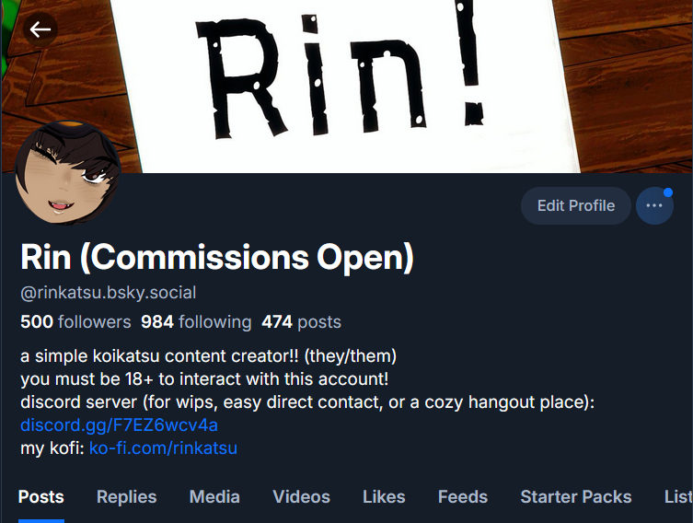This screenshot has width=693, height=523.
Task: Click the Edit Profile button
Action: tap(576, 205)
